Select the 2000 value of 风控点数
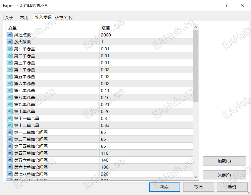 106,35
